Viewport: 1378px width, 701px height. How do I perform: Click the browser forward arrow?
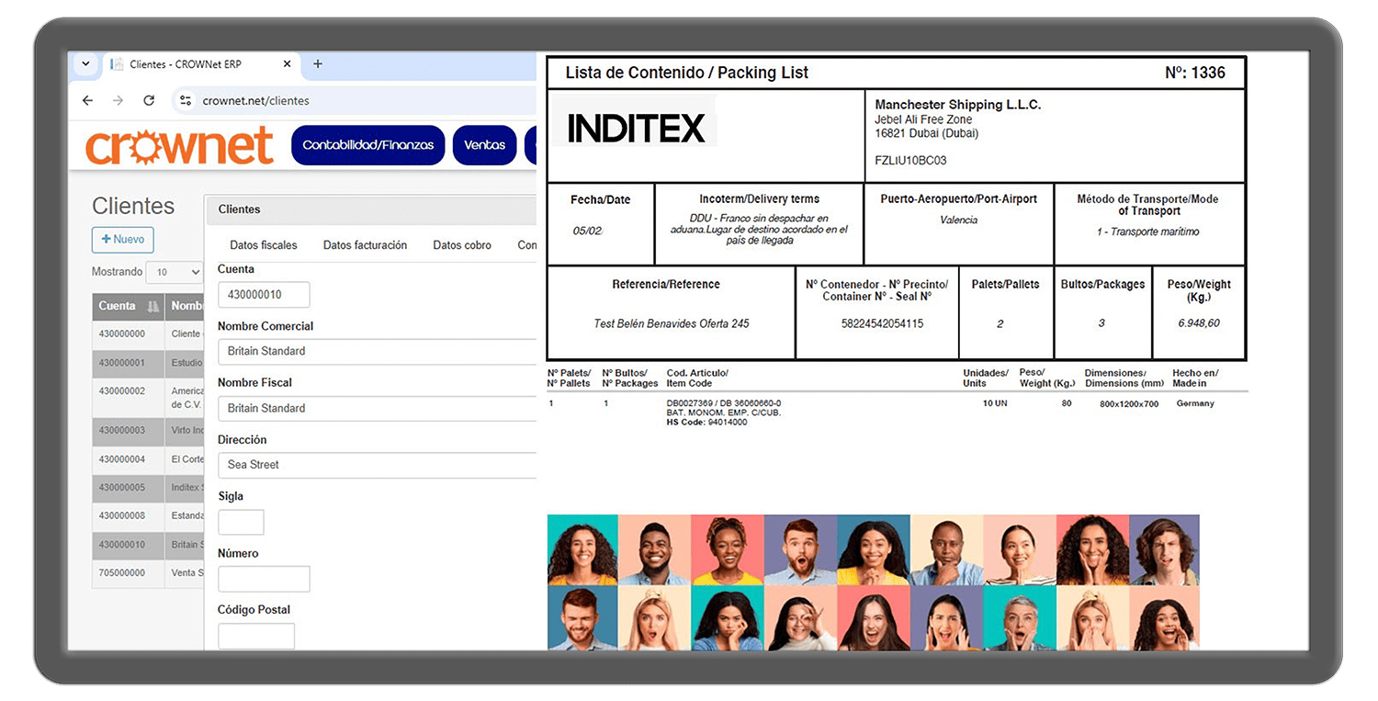pyautogui.click(x=118, y=101)
